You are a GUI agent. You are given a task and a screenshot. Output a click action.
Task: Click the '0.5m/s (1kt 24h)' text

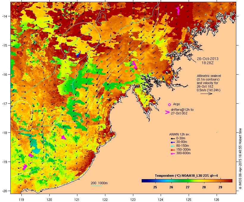click(x=209, y=90)
